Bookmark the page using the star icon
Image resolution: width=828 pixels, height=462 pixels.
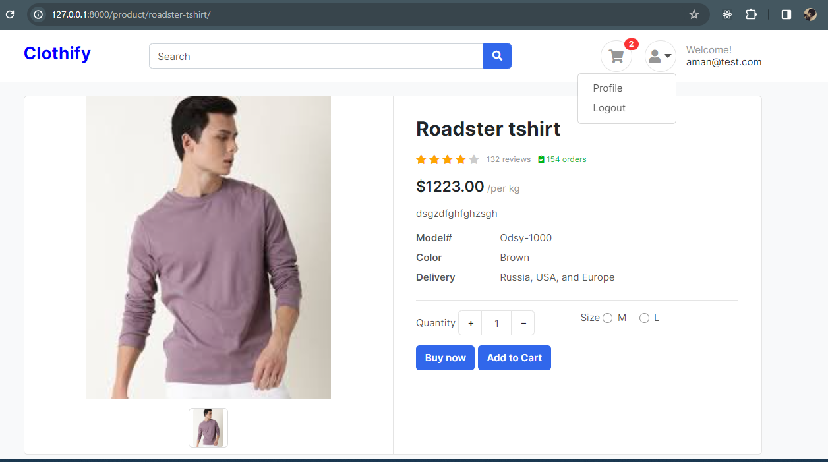click(x=694, y=13)
